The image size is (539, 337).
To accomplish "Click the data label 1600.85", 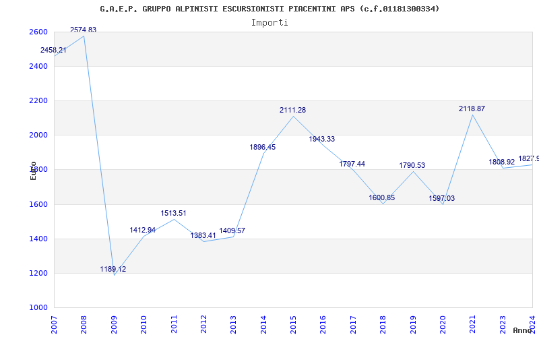I will 382,197.
